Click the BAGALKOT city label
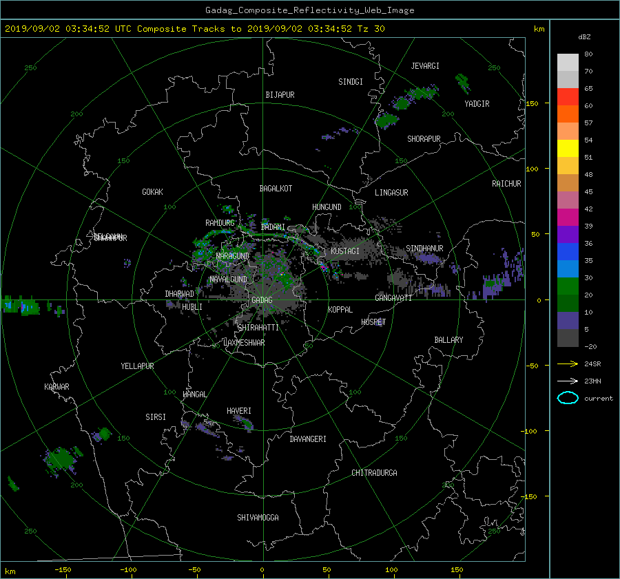 pos(276,189)
